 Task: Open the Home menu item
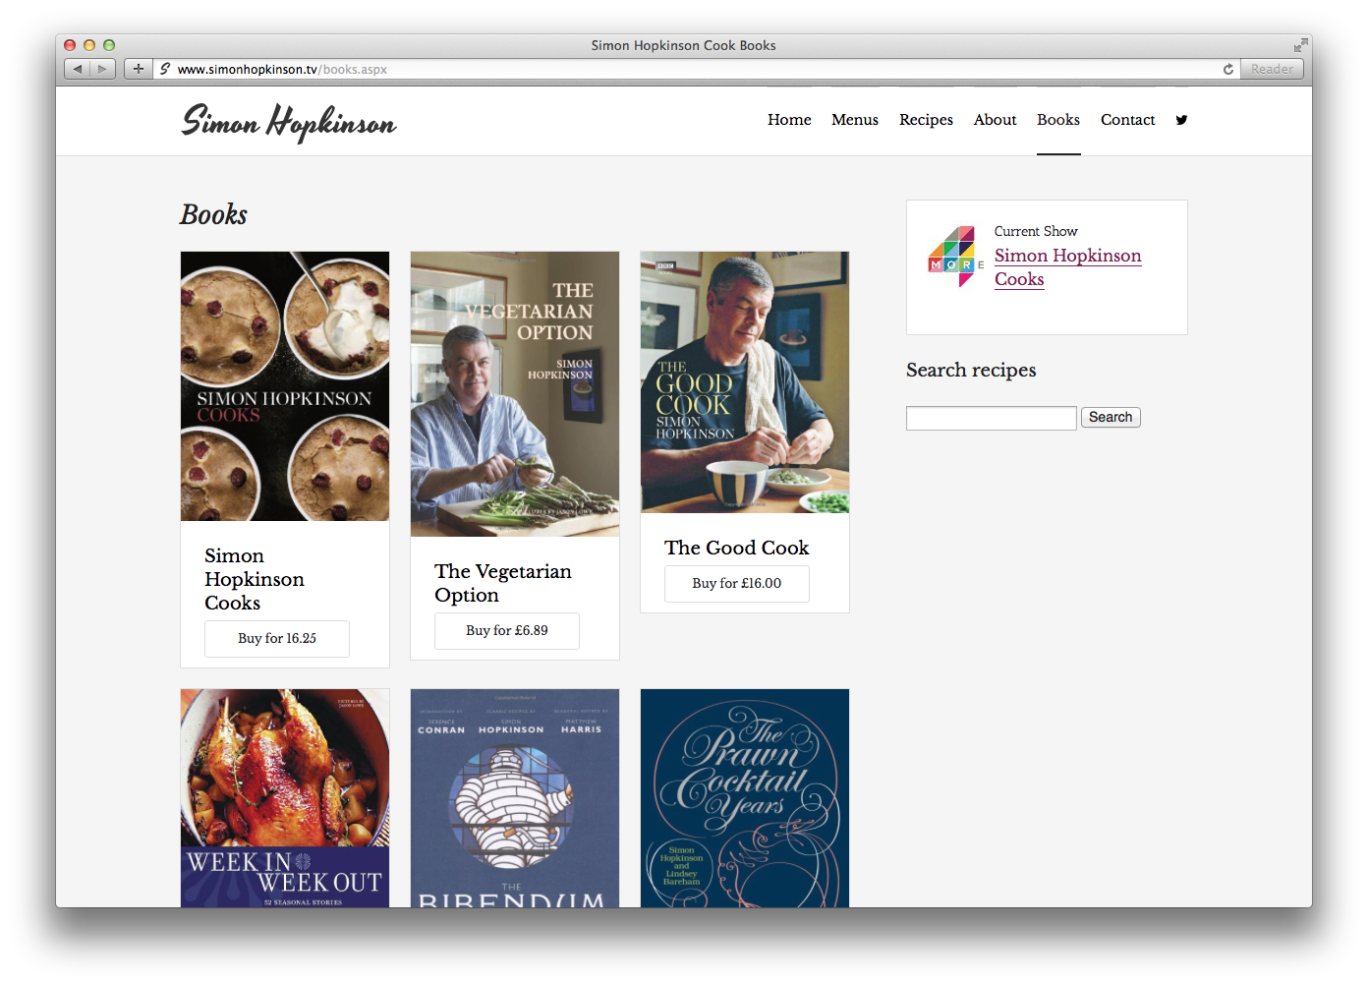[x=789, y=120]
